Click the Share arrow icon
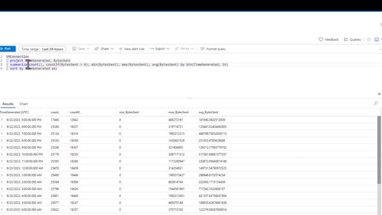 click(x=97, y=49)
